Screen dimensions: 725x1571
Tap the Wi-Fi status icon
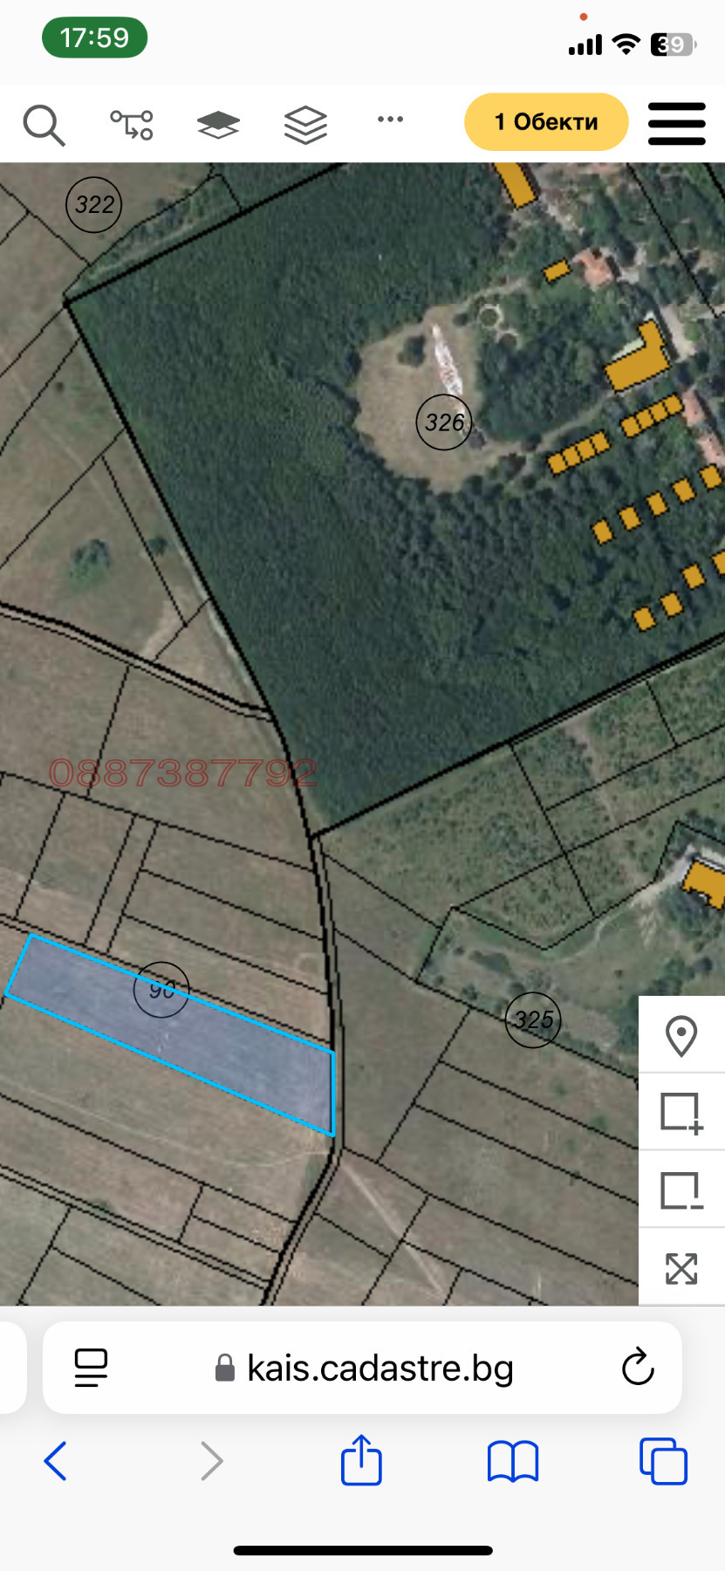coord(626,45)
